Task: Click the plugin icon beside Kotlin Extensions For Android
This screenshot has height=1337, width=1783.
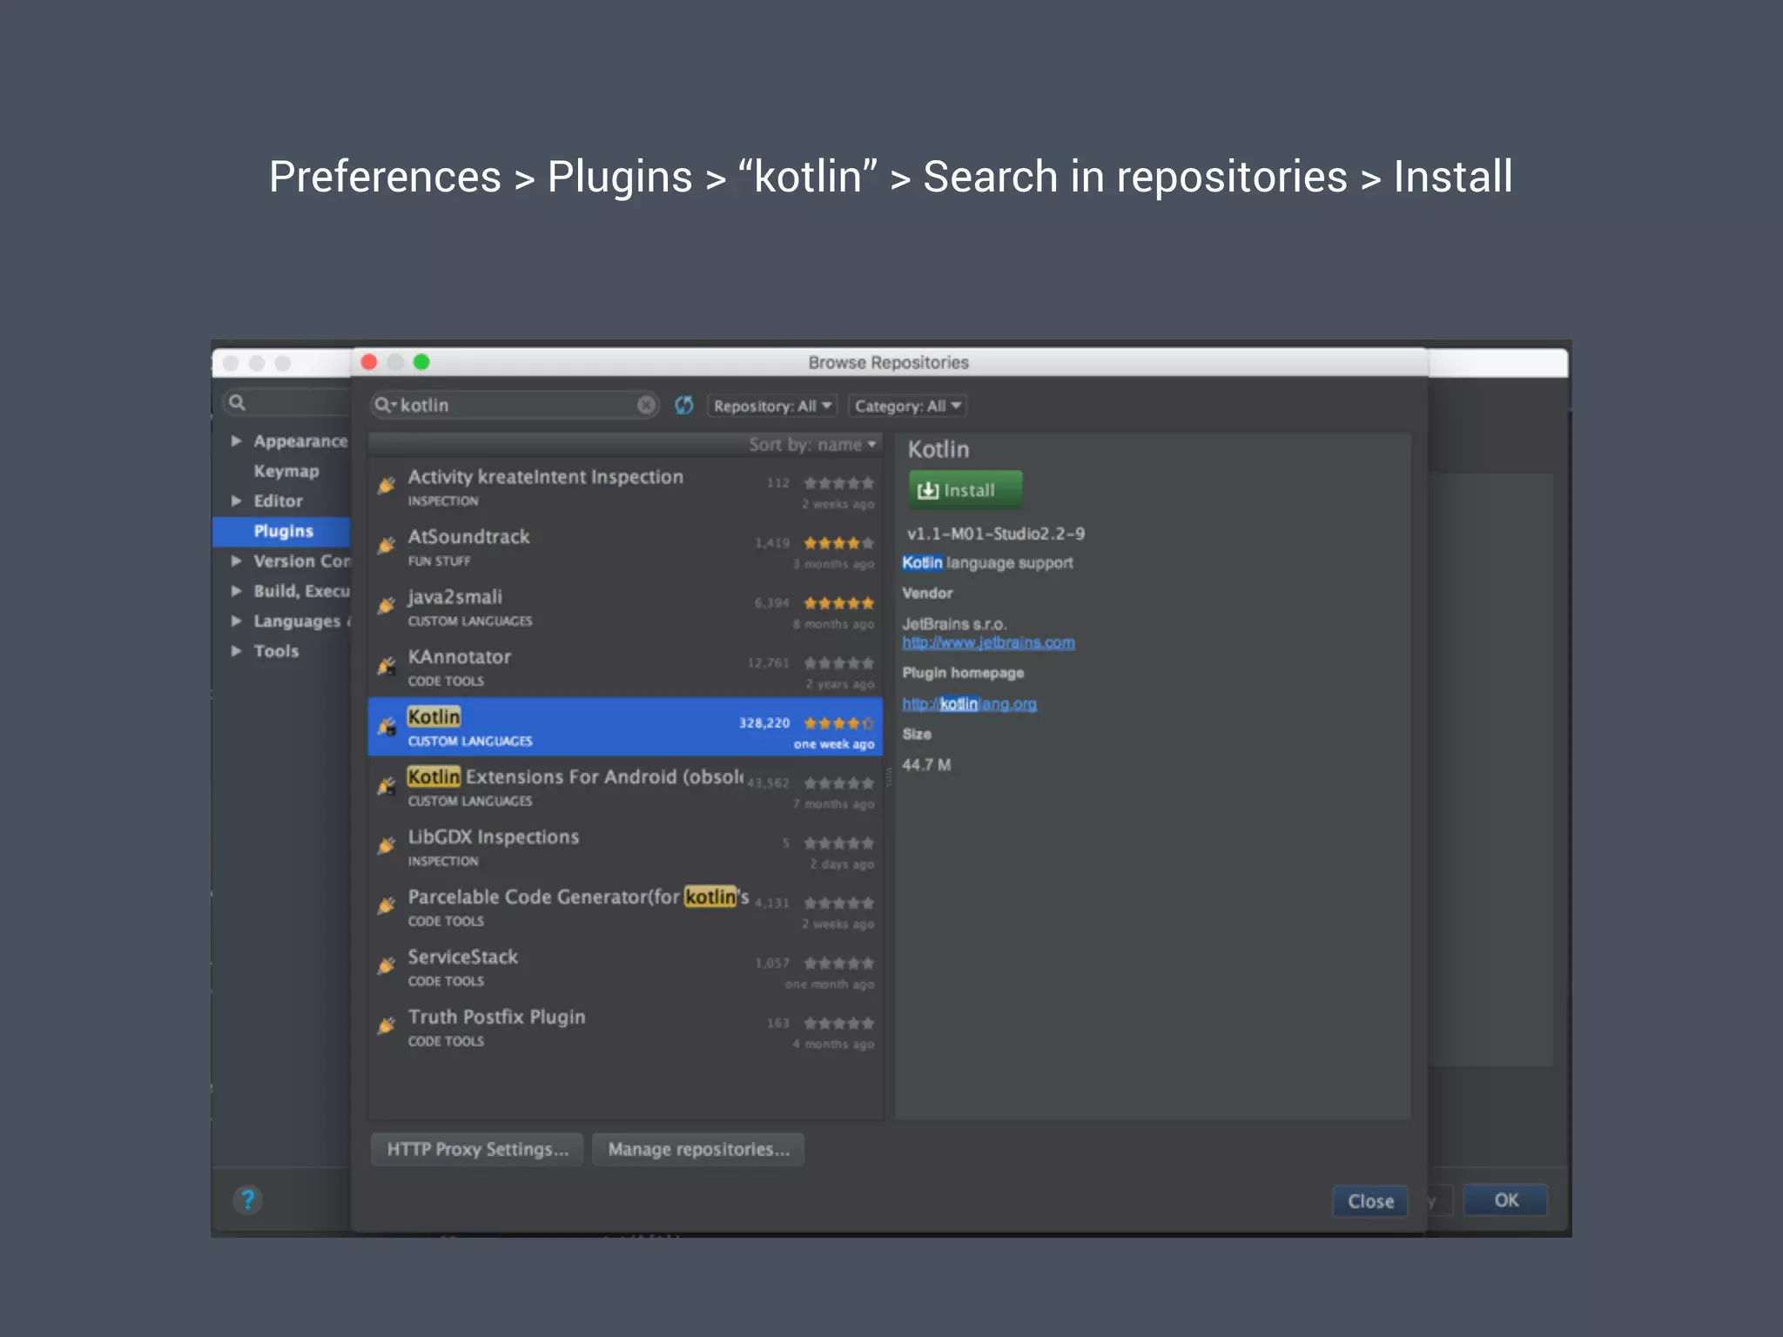Action: click(387, 786)
